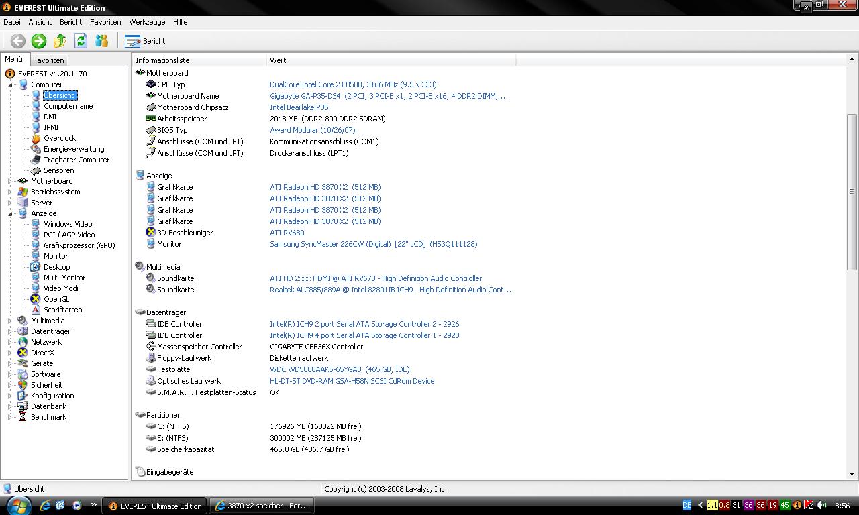Open the DualCore Intel Core 2 E8500 link

coord(353,84)
